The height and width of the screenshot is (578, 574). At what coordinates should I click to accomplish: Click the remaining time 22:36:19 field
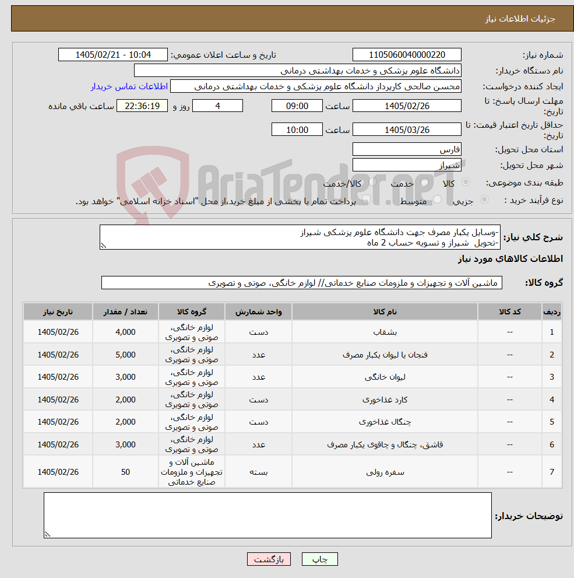pyautogui.click(x=142, y=106)
